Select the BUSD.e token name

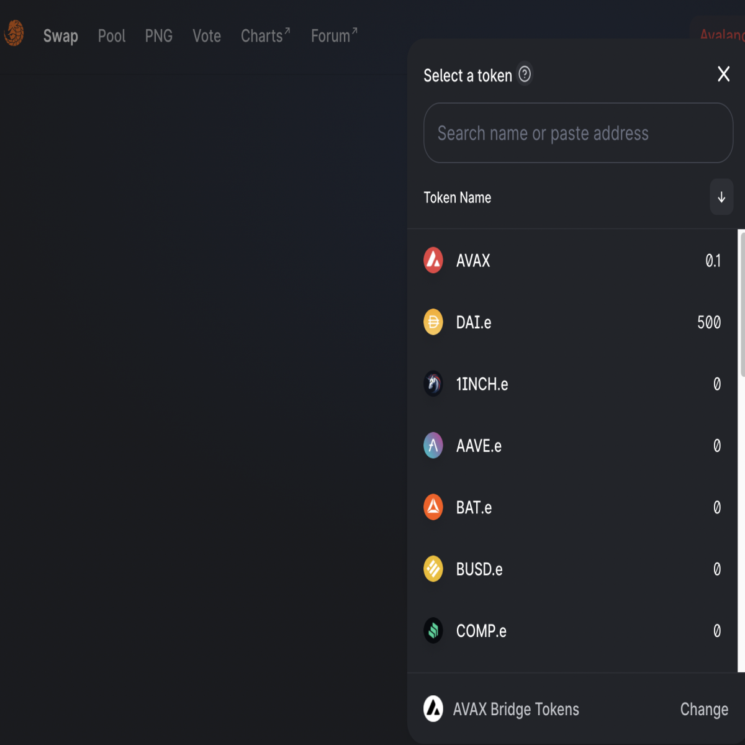pyautogui.click(x=479, y=569)
